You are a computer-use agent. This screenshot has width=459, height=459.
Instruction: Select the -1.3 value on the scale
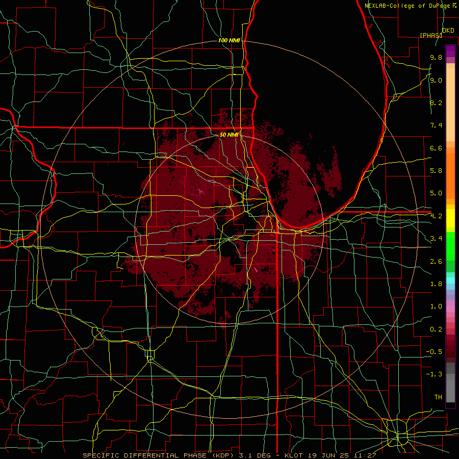point(434,374)
